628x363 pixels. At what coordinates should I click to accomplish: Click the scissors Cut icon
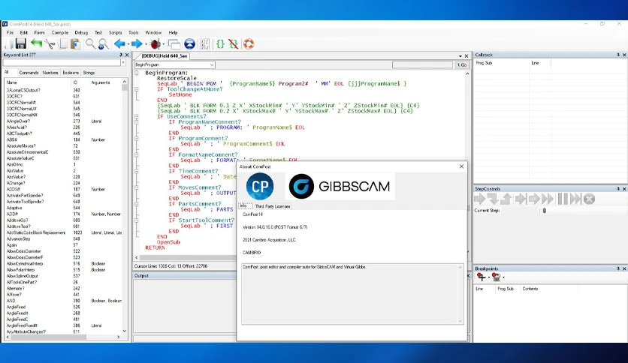click(x=50, y=44)
